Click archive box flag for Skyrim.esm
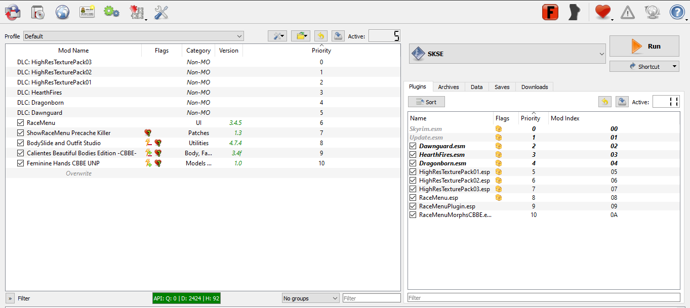 pos(499,129)
